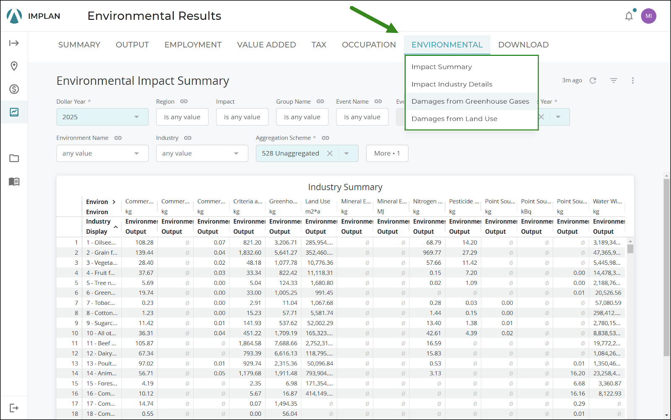Switch to the VALUE ADDED tab
This screenshot has width=671, height=420.
point(266,45)
